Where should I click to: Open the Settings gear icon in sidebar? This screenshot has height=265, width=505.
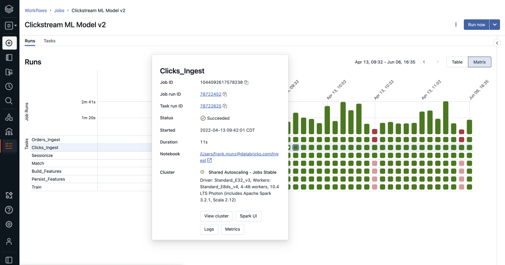[x=9, y=224]
